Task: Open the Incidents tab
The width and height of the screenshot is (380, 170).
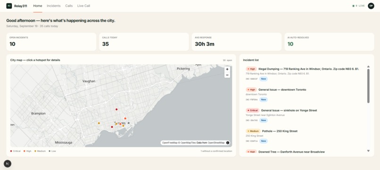Action: pos(54,6)
